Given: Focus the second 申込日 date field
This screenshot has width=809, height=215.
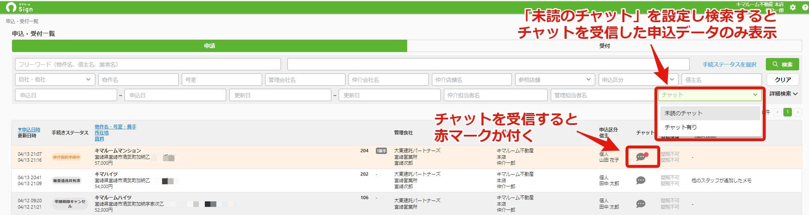Looking at the screenshot, I should [175, 95].
